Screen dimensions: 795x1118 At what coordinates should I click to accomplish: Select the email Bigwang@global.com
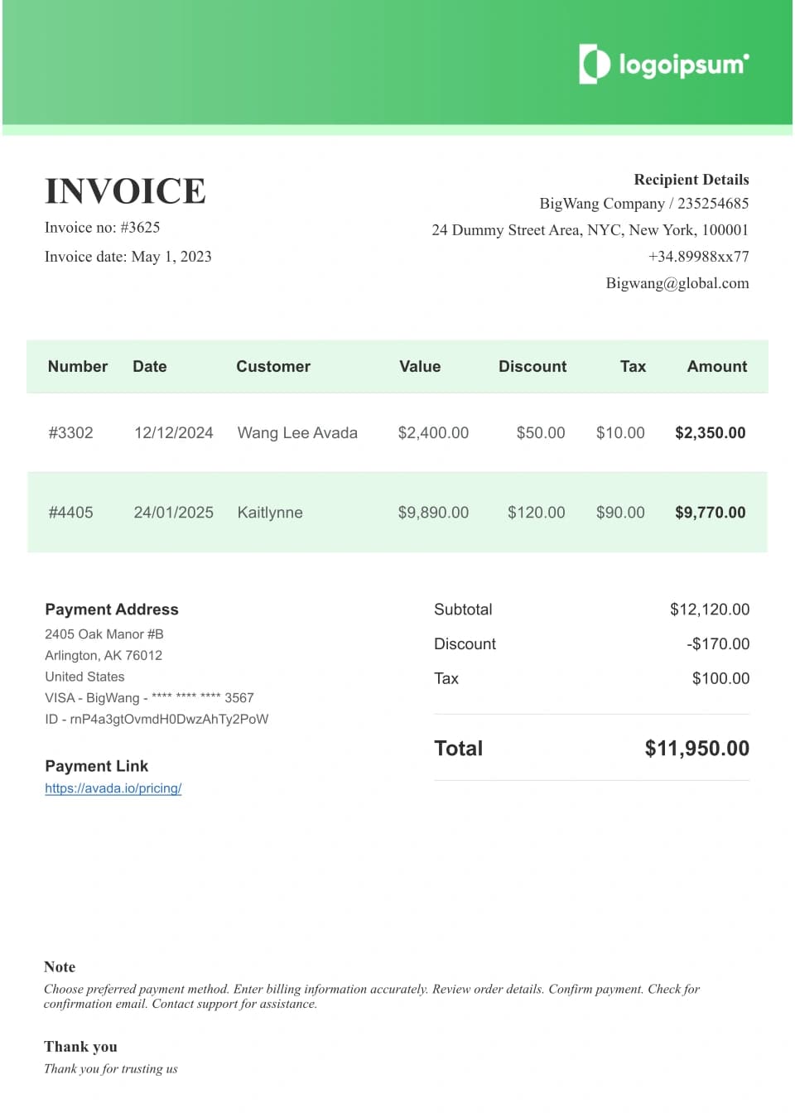pyautogui.click(x=677, y=282)
